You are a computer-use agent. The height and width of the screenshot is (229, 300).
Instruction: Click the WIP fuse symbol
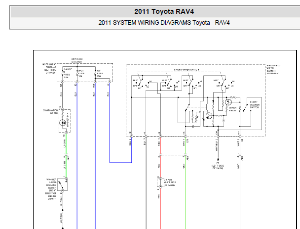click(x=95, y=73)
